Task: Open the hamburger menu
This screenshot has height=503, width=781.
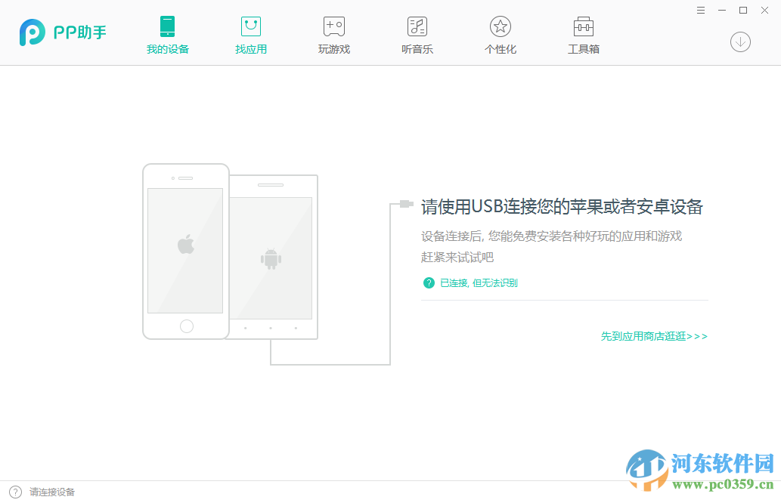Action: 701,10
